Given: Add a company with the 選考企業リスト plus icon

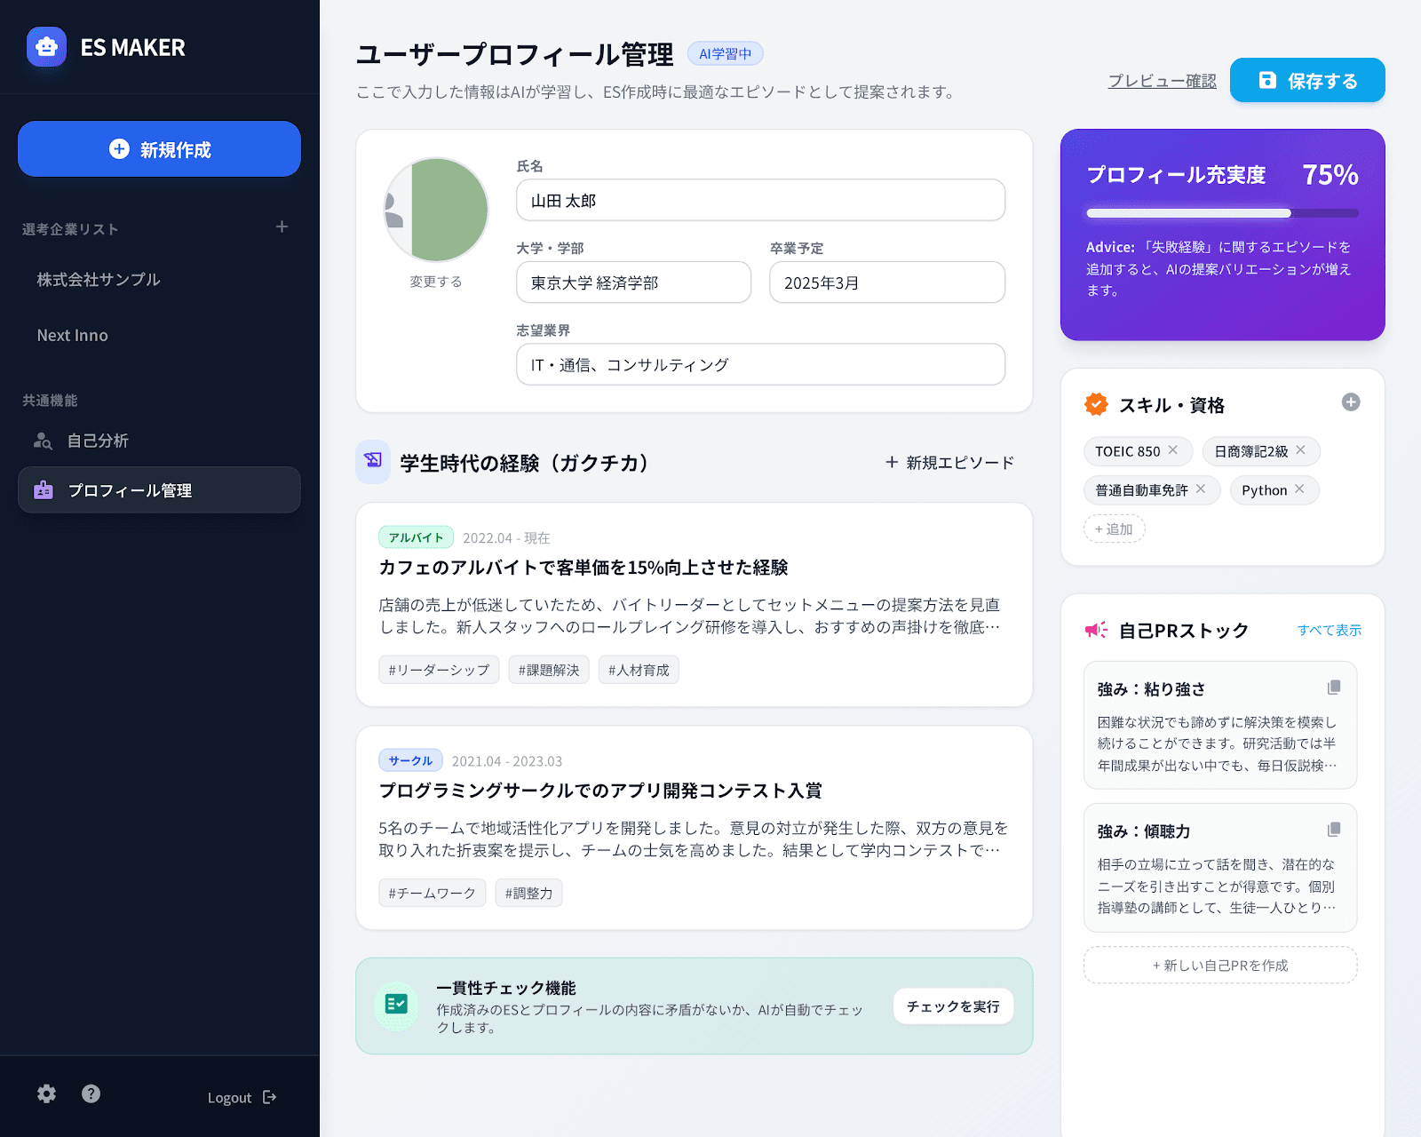Looking at the screenshot, I should 282,227.
